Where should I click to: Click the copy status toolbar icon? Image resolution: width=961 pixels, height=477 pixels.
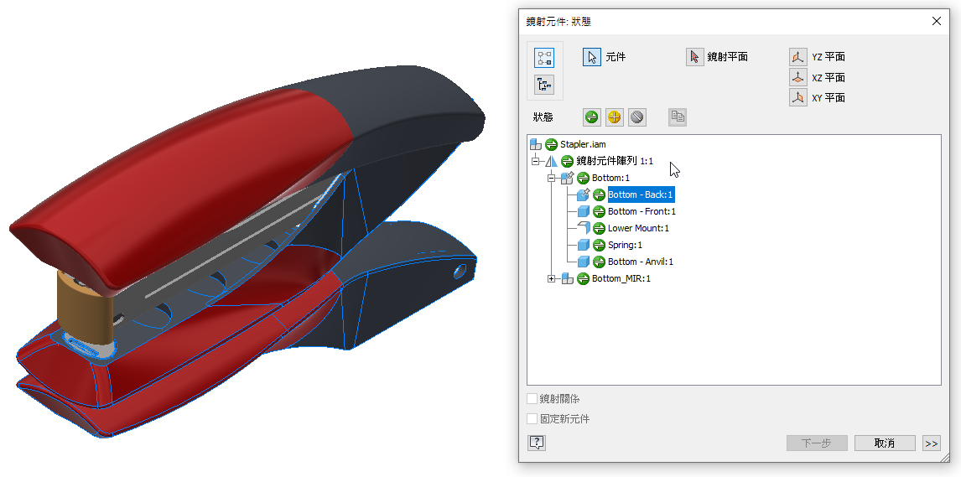click(x=678, y=117)
